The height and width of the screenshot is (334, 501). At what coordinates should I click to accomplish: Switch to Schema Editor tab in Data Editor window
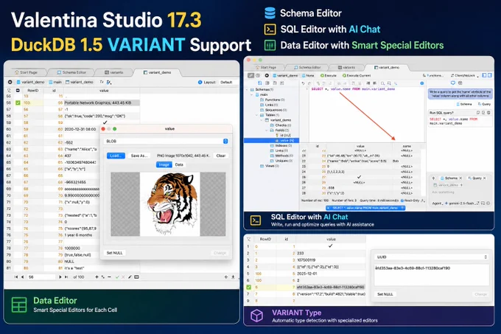click(71, 72)
